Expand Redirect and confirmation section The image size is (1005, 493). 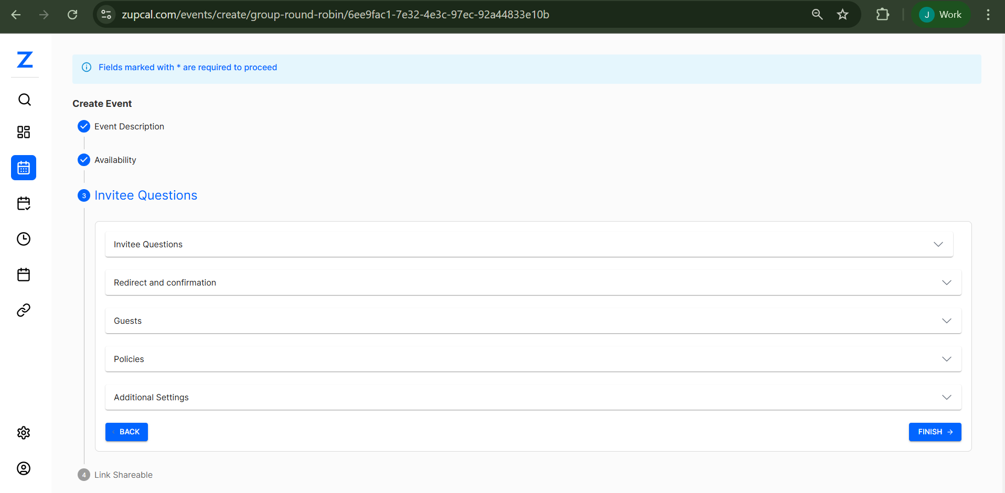tap(533, 283)
